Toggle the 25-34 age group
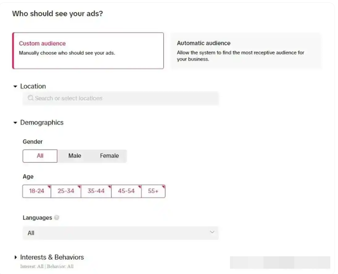 (66, 191)
